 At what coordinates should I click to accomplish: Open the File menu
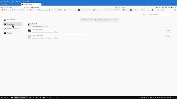tap(2, 1)
